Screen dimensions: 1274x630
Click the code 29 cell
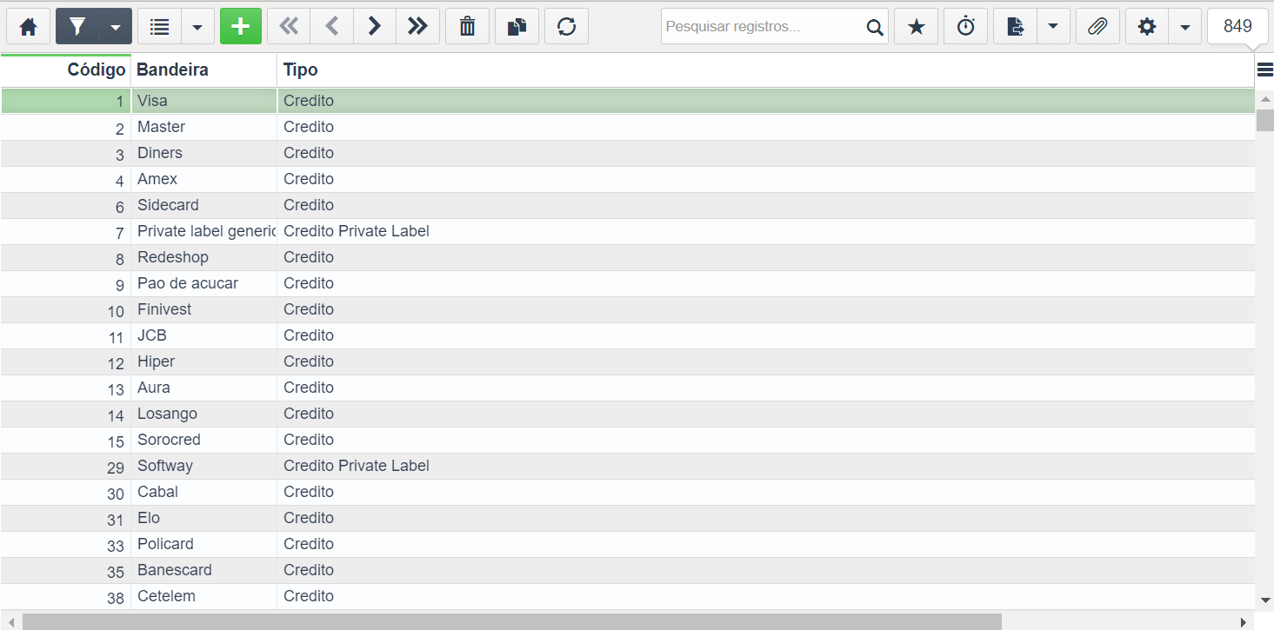65,466
